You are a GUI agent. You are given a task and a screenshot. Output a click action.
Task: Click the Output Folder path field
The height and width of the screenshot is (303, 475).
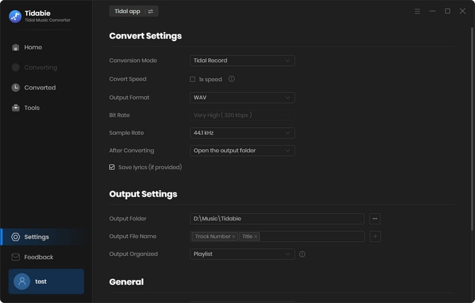(277, 219)
